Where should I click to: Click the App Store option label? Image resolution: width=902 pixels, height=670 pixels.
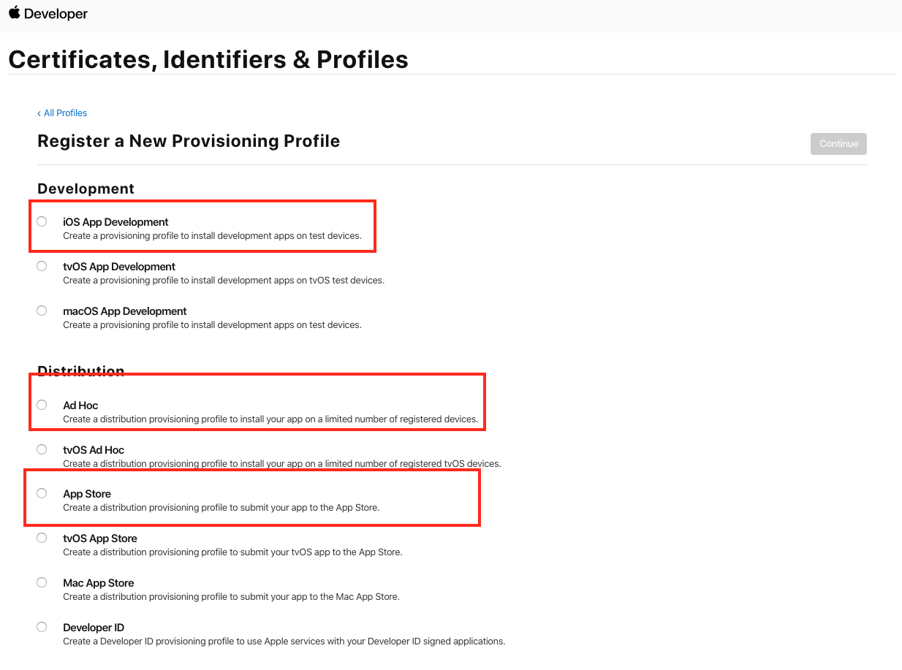coord(87,494)
